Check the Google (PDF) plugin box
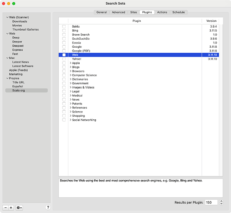 [64, 51]
